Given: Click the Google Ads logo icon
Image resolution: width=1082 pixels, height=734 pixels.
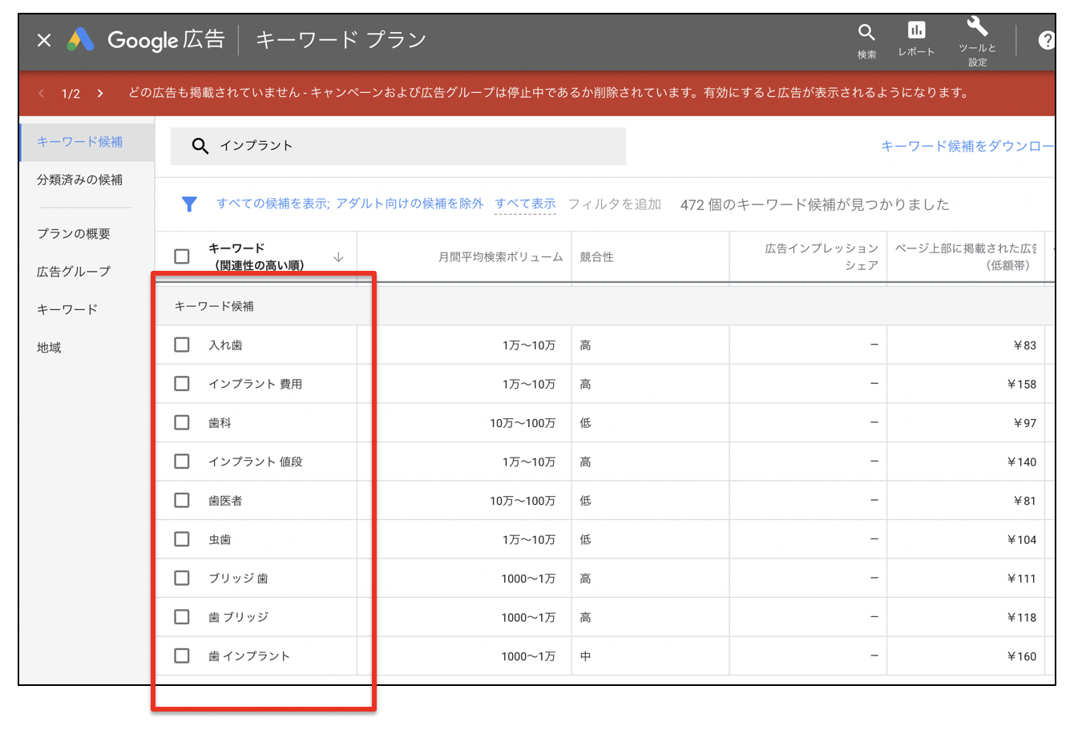Looking at the screenshot, I should tap(81, 40).
